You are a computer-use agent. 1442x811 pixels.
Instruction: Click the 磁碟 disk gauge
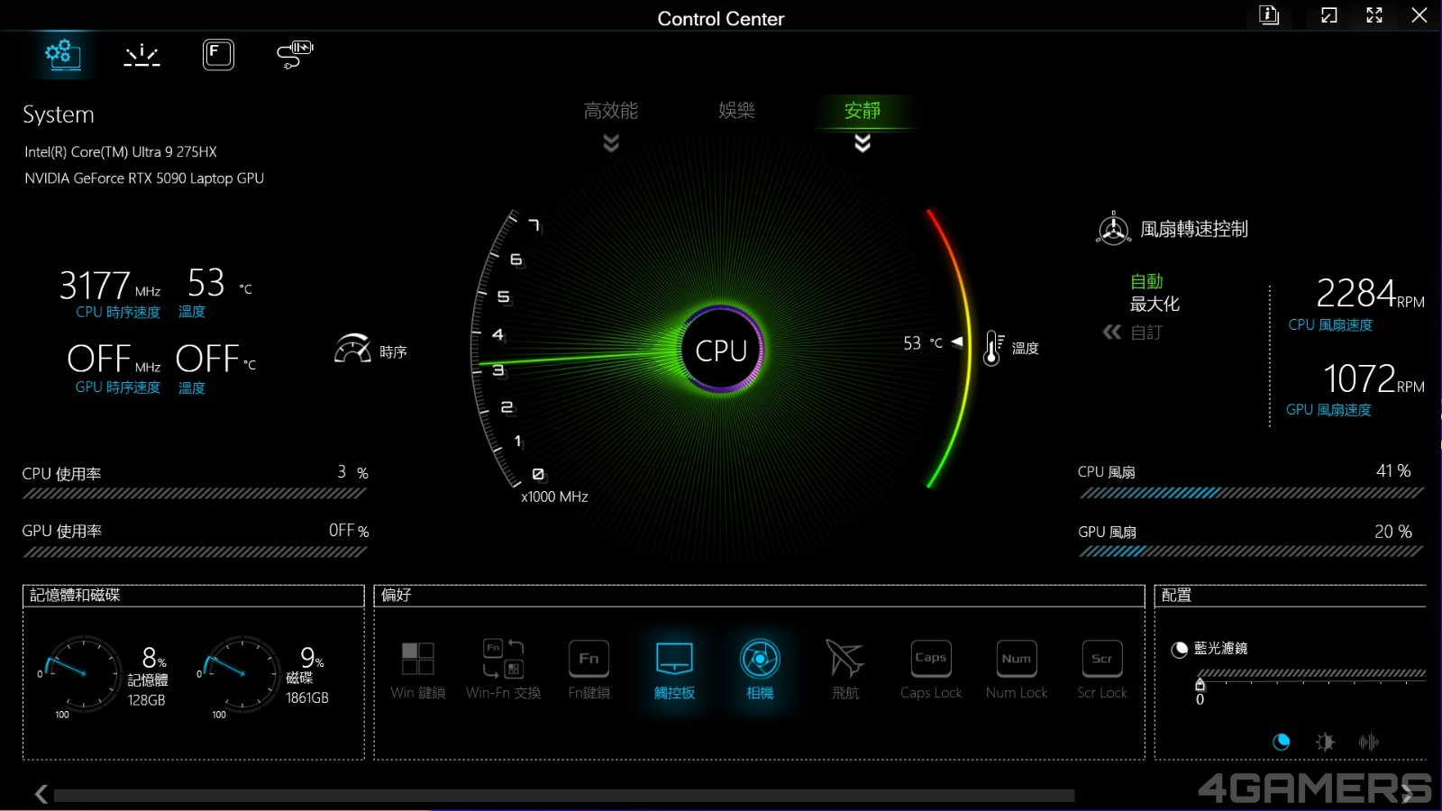[x=242, y=673]
